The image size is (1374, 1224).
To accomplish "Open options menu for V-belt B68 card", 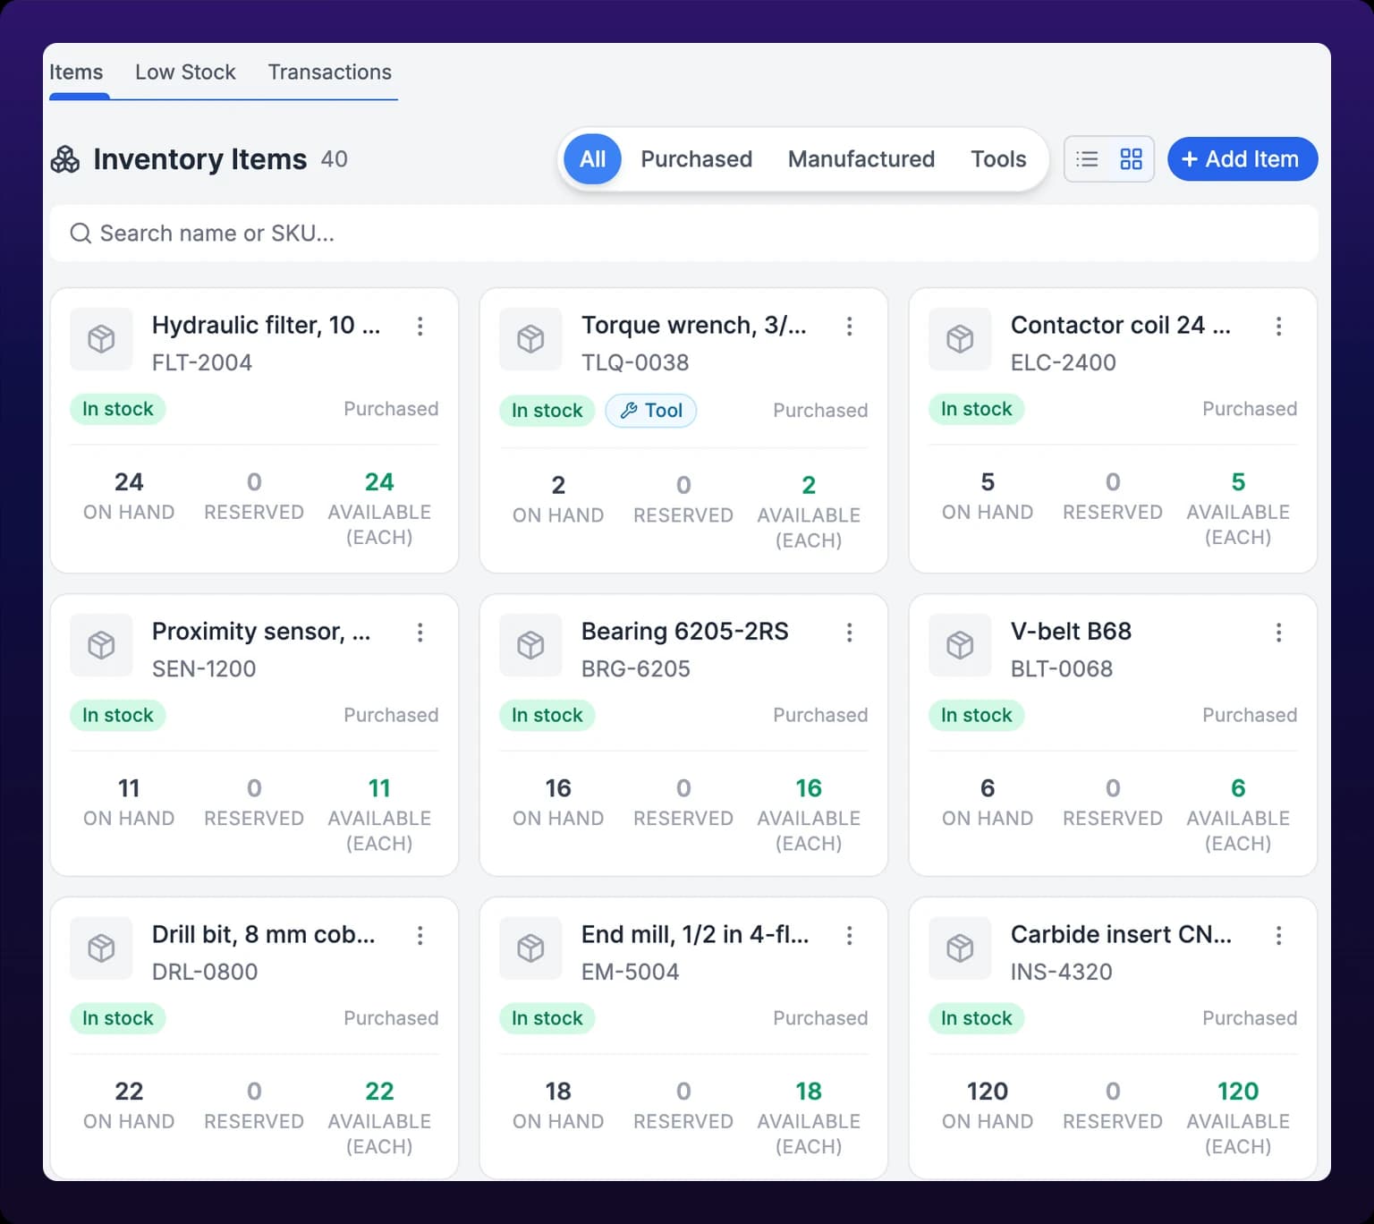I will pyautogui.click(x=1278, y=633).
